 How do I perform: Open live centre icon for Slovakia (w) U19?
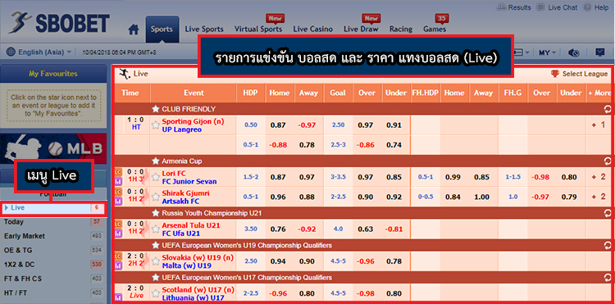[118, 256]
